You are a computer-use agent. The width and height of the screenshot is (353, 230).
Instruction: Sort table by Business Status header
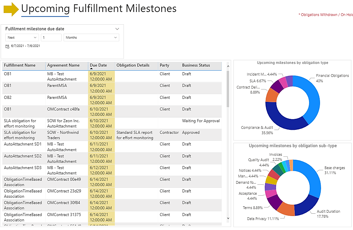[196, 65]
